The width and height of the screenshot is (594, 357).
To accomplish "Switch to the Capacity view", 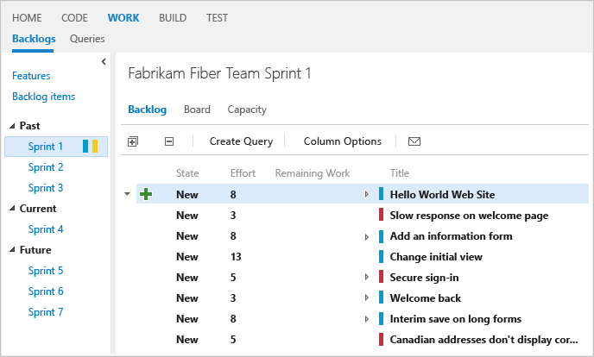I will [x=247, y=110].
